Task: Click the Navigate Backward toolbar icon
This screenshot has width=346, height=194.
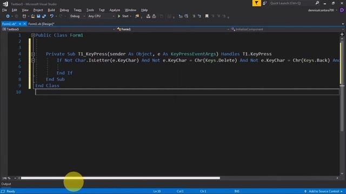Action: [8, 16]
